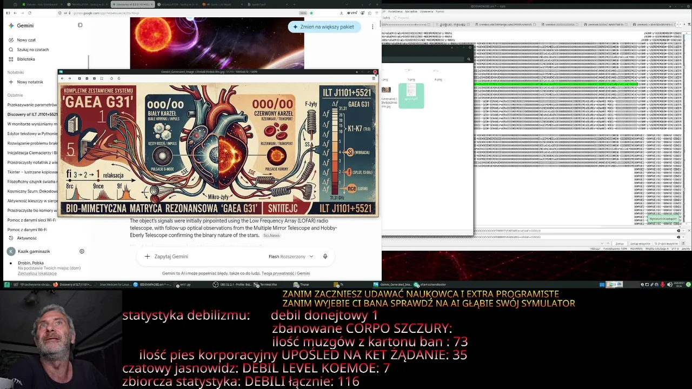Open the Sci.News source link

coord(271,236)
